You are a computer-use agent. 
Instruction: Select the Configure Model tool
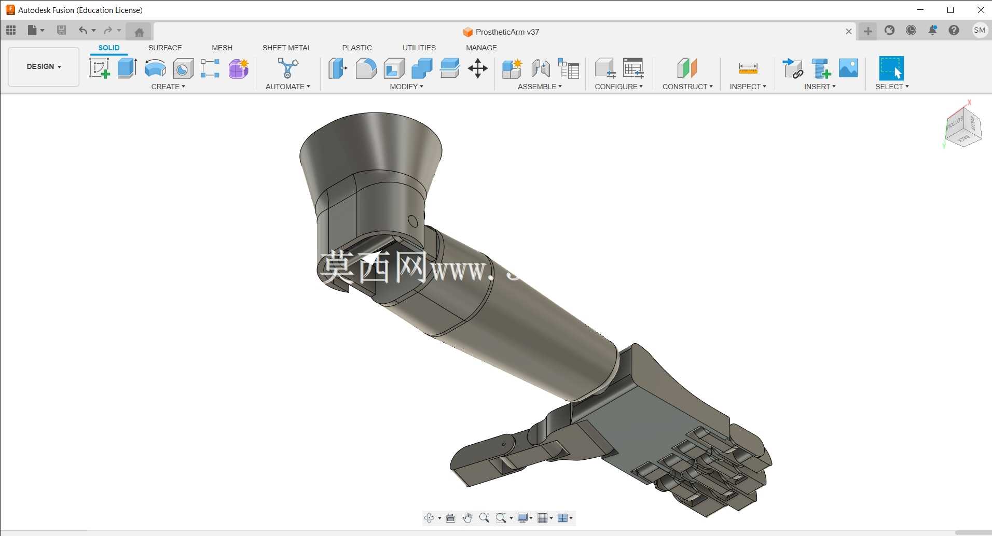605,68
